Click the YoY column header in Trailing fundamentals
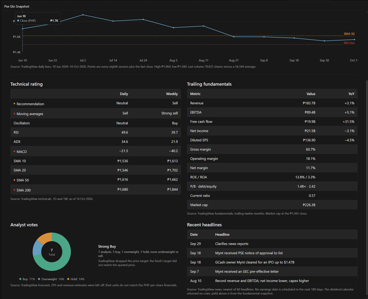368x299 pixels. point(351,94)
